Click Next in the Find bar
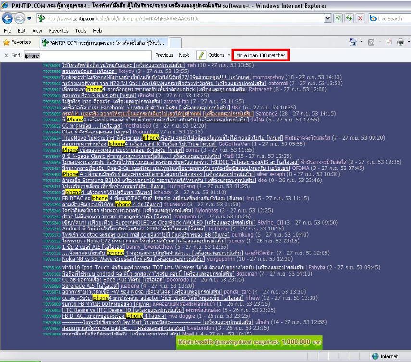 (x=184, y=55)
